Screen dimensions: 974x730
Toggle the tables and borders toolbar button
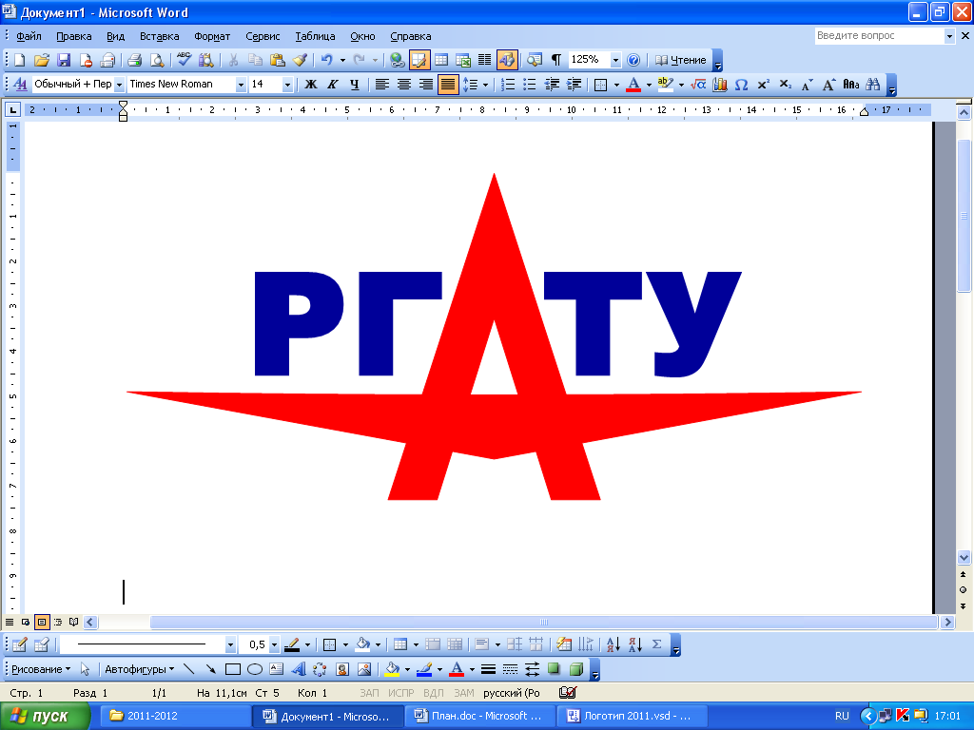click(x=419, y=60)
